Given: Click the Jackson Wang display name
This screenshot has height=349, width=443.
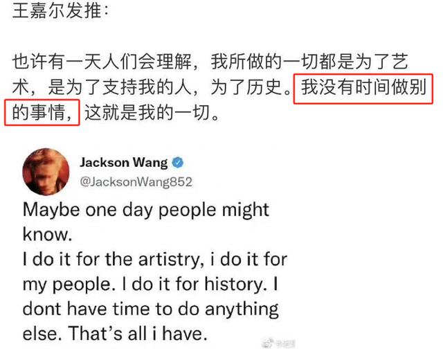Looking at the screenshot, I should 123,163.
